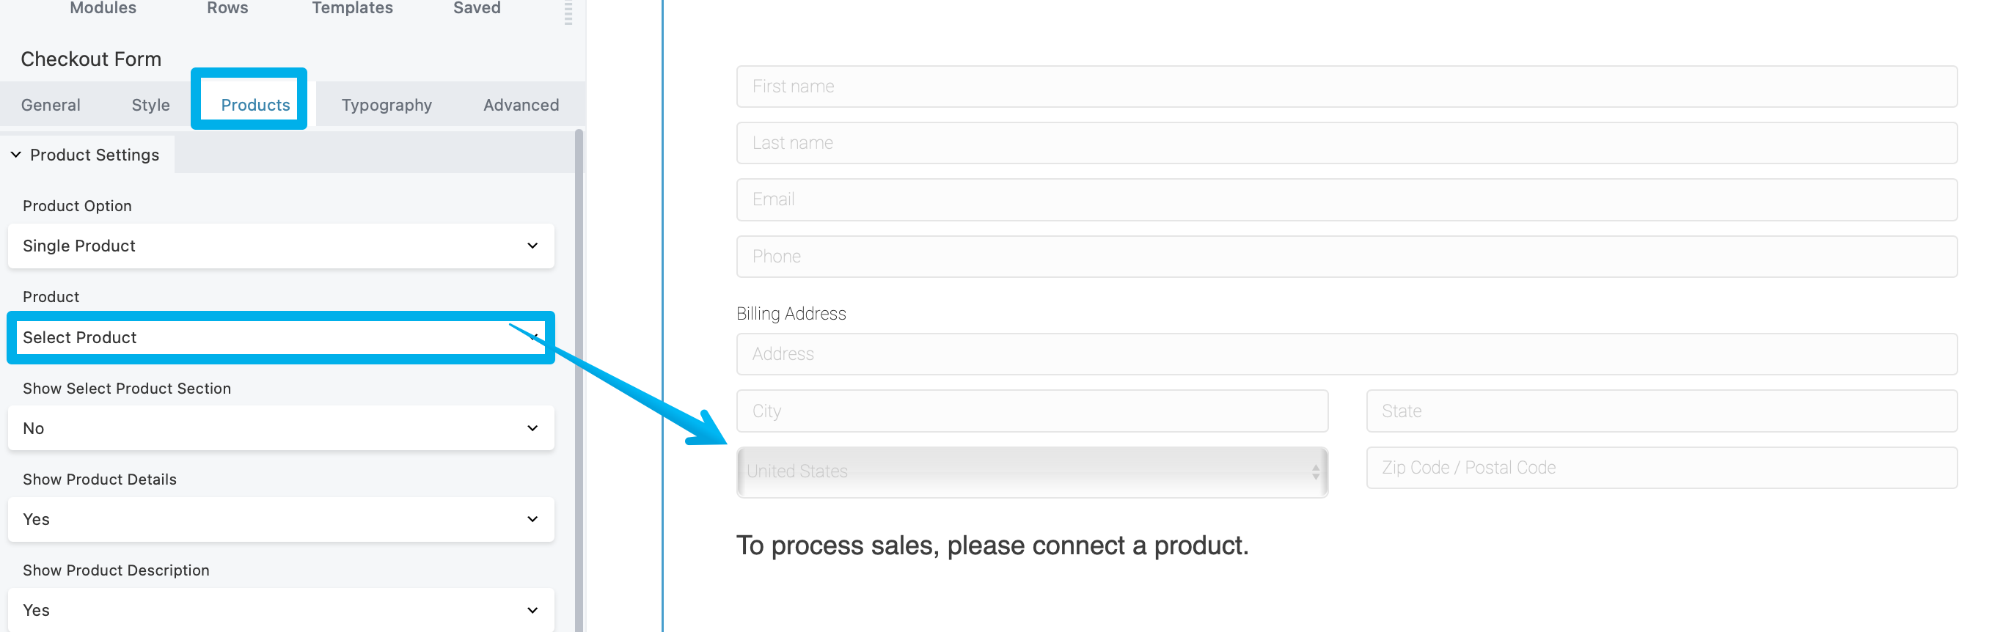
Task: Go to the Templates panel tab
Action: 352,8
